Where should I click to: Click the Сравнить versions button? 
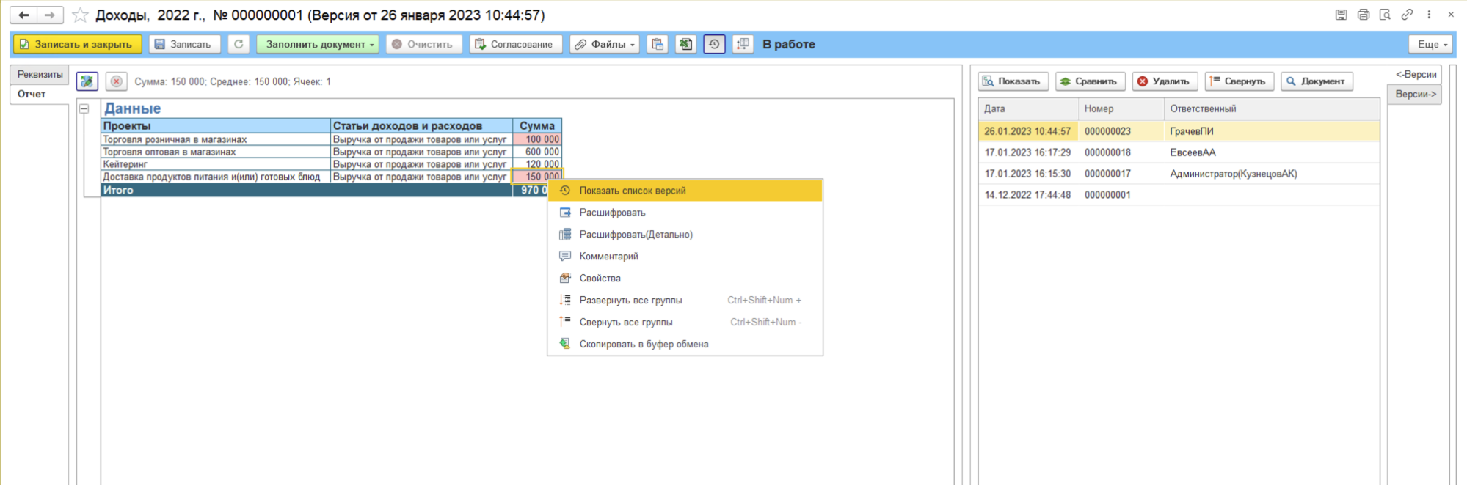pyautogui.click(x=1090, y=81)
